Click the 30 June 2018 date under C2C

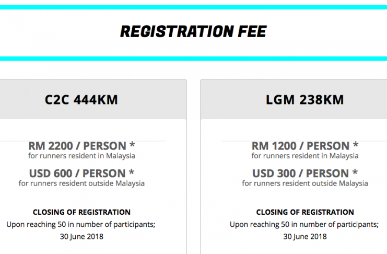(x=81, y=236)
